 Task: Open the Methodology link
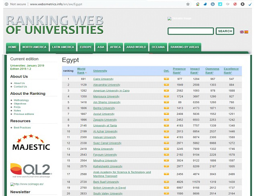(21, 100)
